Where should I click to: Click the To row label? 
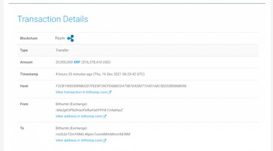[x=22, y=128]
